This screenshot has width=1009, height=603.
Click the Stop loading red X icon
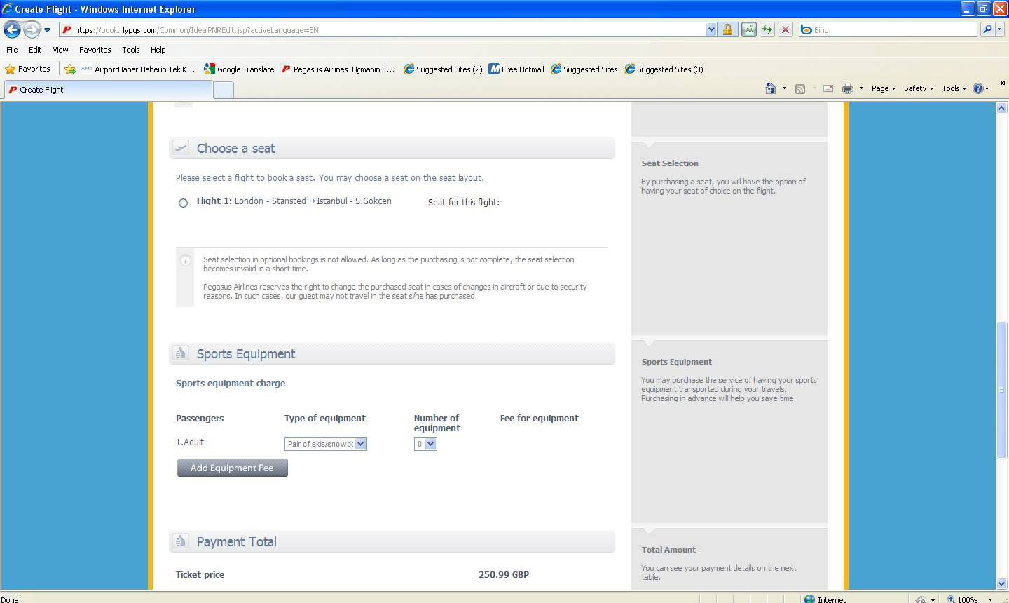[785, 29]
